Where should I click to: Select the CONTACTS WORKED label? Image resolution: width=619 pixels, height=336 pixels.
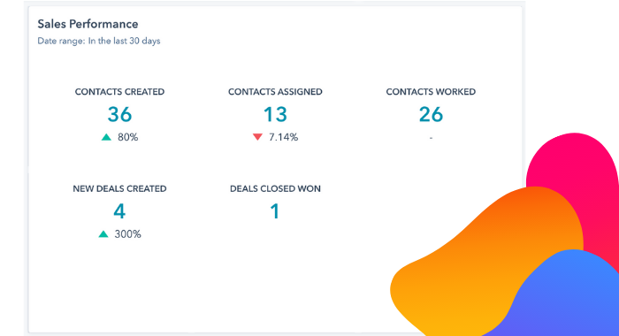(431, 92)
